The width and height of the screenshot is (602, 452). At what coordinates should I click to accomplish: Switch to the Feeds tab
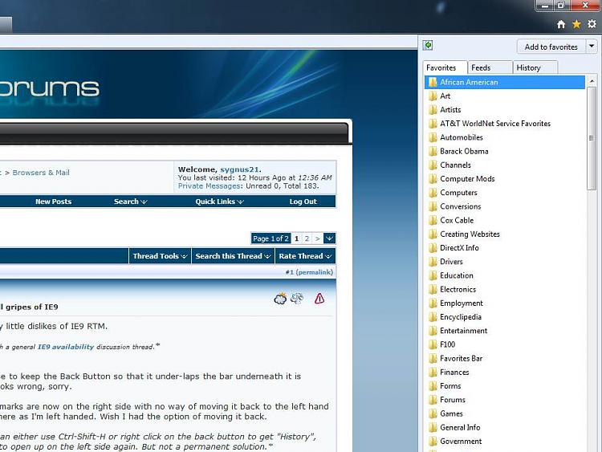pyautogui.click(x=490, y=67)
